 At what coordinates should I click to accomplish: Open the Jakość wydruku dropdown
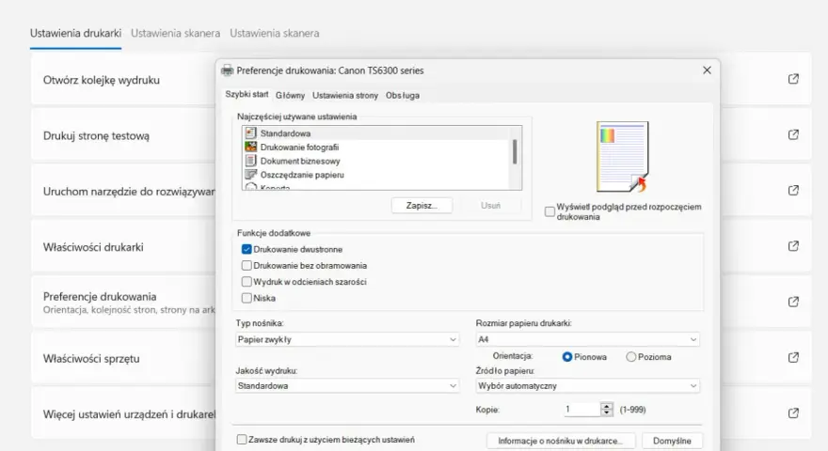(347, 385)
